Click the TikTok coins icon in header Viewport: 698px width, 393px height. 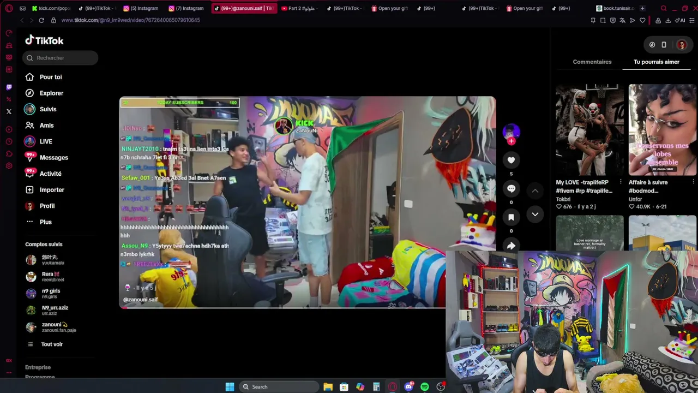[652, 45]
